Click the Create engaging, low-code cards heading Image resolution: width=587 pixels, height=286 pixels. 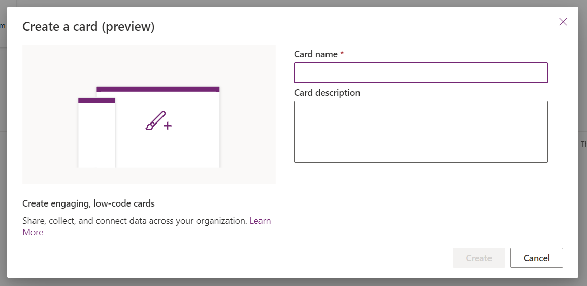(x=88, y=203)
